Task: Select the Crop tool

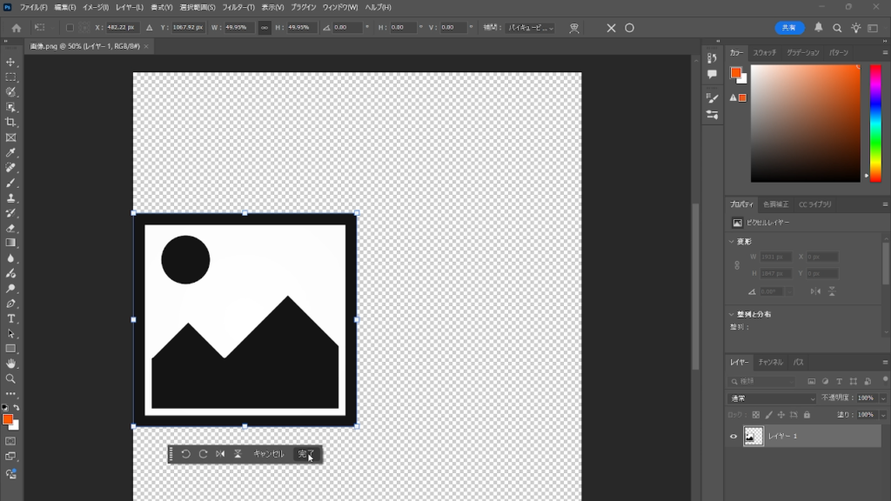Action: click(10, 122)
